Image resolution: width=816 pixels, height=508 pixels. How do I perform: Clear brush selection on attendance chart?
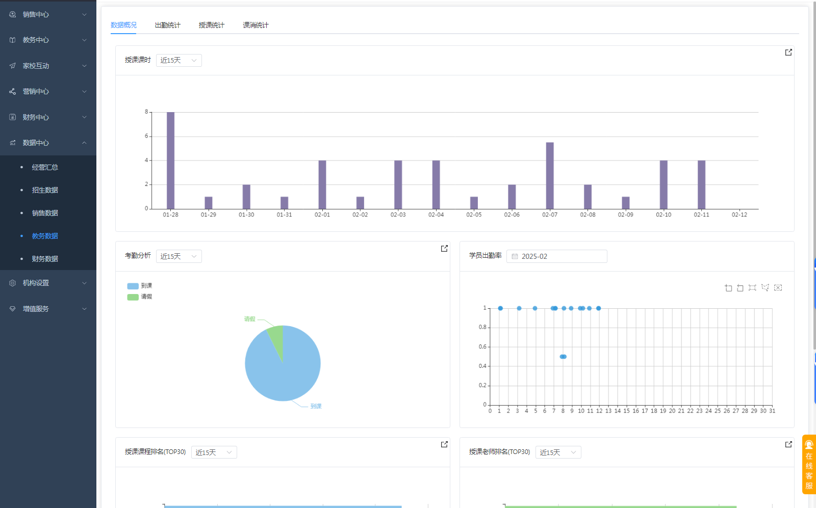pos(778,288)
